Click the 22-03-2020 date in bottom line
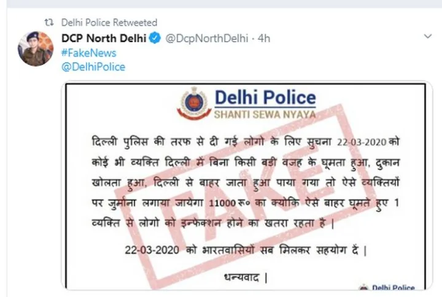This screenshot has height=297, width=442. click(152, 250)
